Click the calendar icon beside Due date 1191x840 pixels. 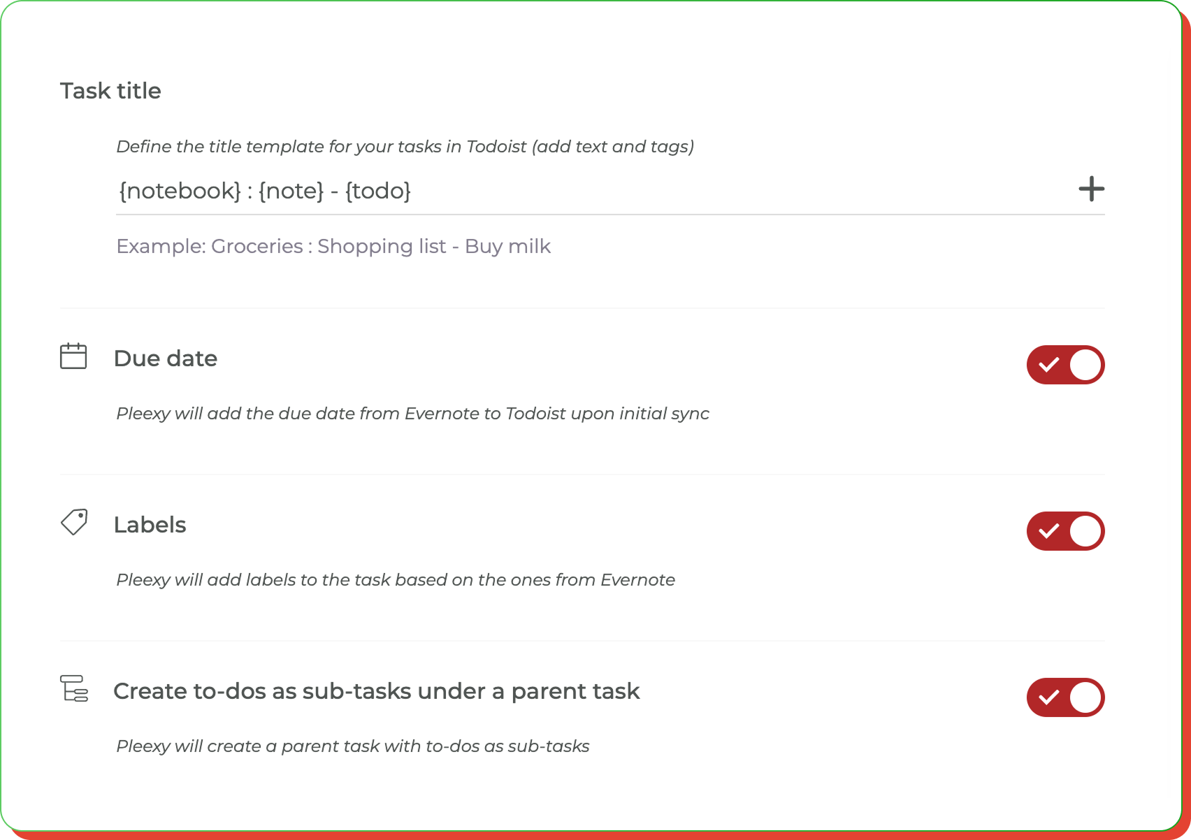click(x=73, y=356)
